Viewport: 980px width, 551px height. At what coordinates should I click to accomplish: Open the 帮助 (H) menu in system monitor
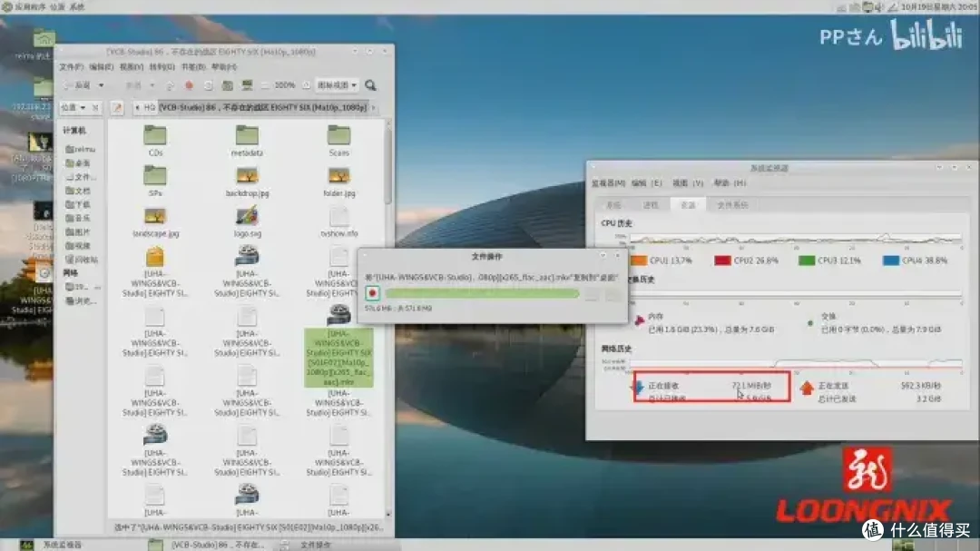click(730, 183)
